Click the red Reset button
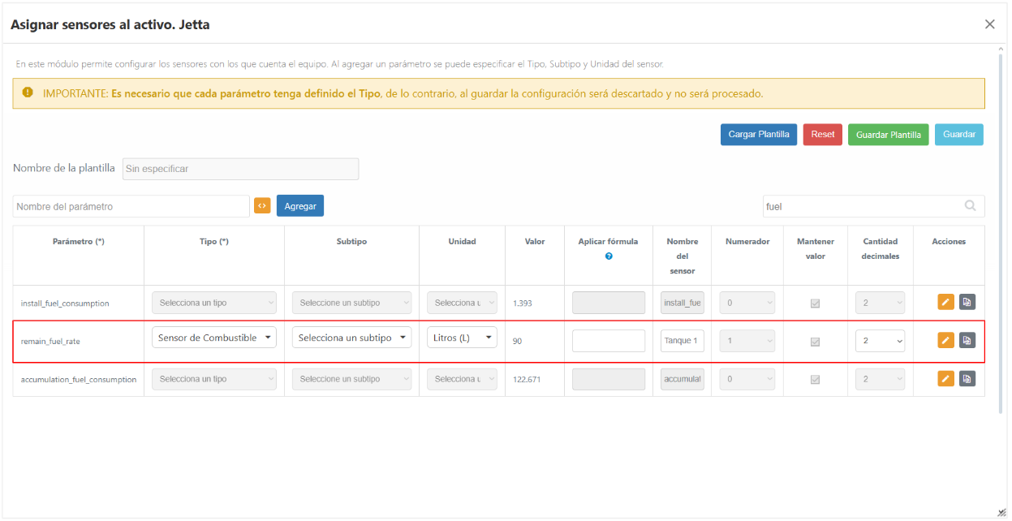The height and width of the screenshot is (521, 1012). [x=823, y=135]
